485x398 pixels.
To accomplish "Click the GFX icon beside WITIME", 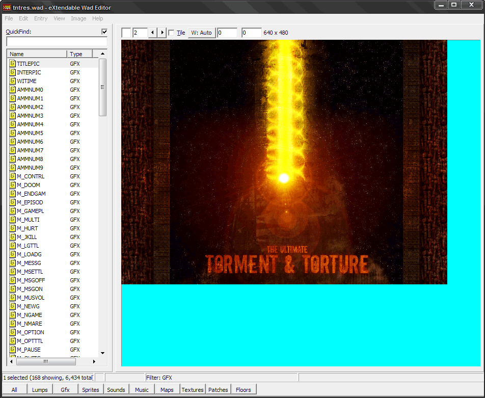I will 12,81.
